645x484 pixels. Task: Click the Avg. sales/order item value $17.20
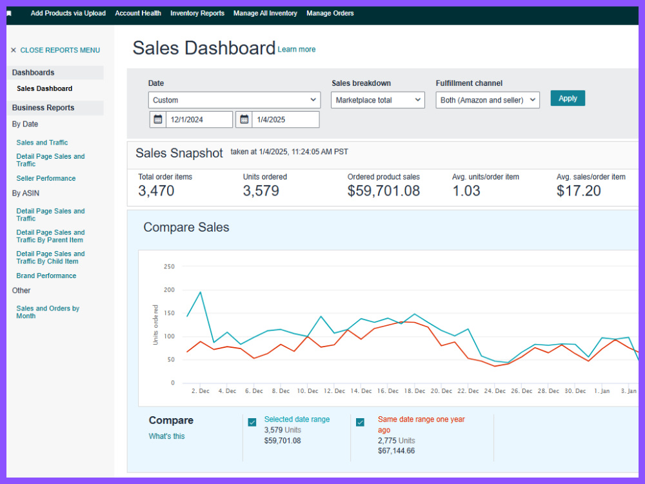point(579,191)
